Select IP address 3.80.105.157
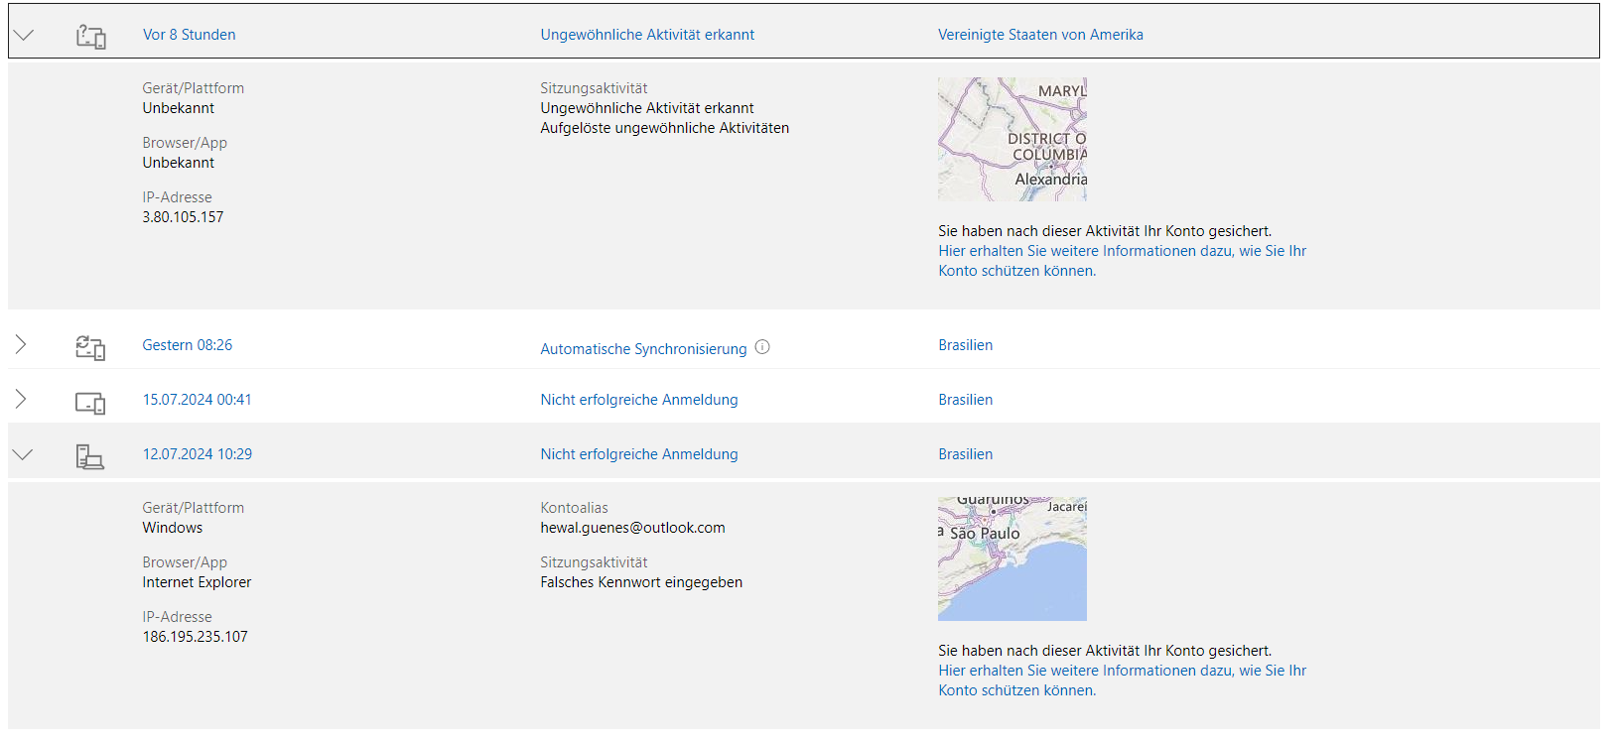The height and width of the screenshot is (741, 1619). tap(183, 217)
